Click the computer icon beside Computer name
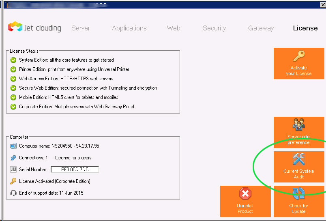326x221 pixels. tap(13, 146)
